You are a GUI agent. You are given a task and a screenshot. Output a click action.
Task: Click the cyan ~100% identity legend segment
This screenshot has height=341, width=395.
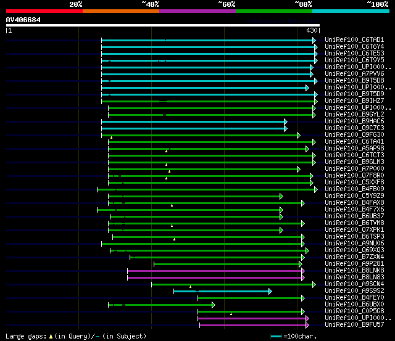coord(351,11)
